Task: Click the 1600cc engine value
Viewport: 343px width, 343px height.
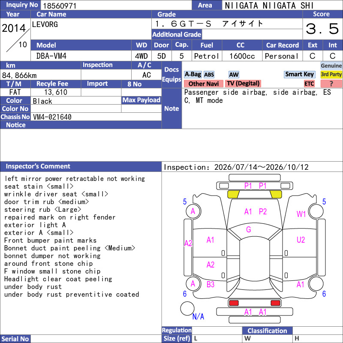Action: coord(242,56)
